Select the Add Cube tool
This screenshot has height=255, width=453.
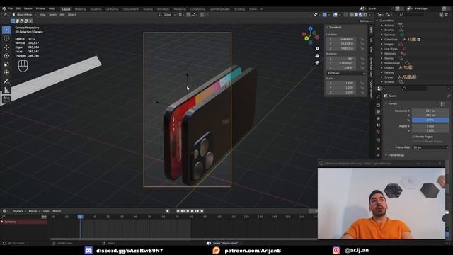tap(6, 100)
